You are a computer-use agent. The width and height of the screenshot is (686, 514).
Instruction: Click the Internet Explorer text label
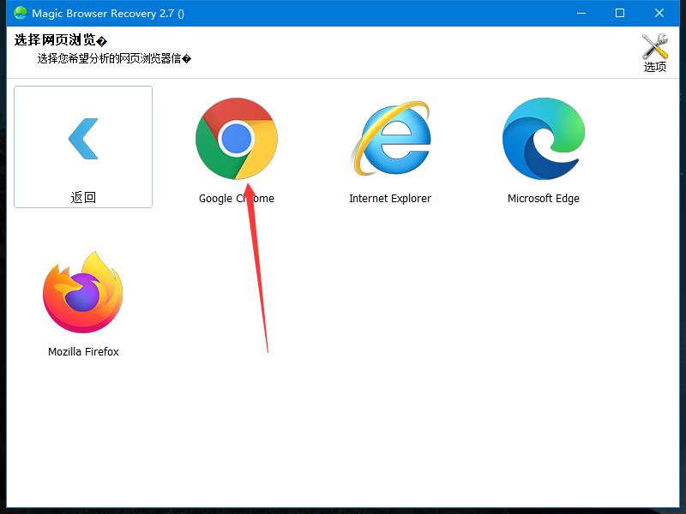[x=390, y=199]
